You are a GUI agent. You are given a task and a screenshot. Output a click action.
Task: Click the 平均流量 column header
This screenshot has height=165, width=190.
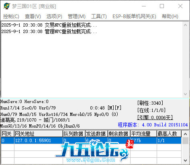point(143,134)
